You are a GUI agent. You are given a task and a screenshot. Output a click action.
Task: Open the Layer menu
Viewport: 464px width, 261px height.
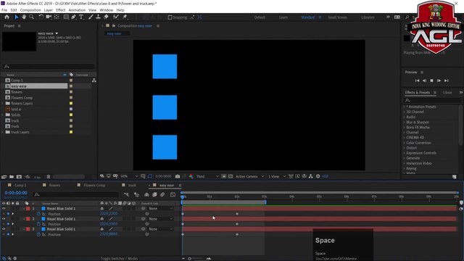(x=49, y=10)
